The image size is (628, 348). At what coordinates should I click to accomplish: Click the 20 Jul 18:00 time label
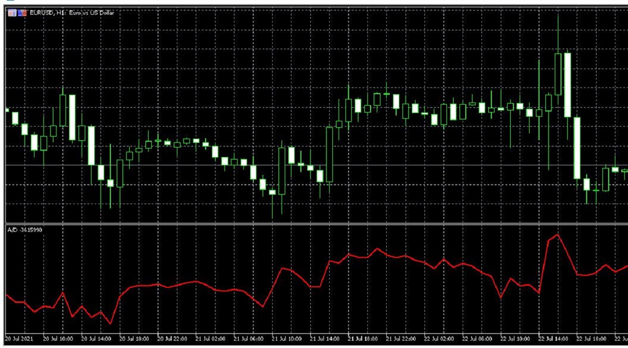pyautogui.click(x=134, y=339)
